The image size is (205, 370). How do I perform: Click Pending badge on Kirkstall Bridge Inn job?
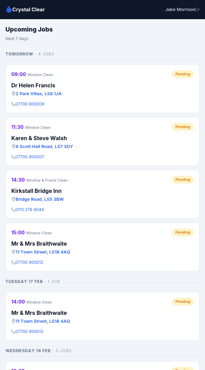coord(182,180)
